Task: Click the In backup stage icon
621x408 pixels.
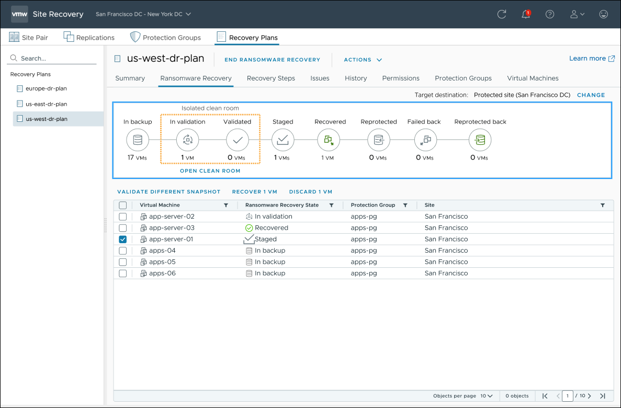Action: pyautogui.click(x=138, y=140)
